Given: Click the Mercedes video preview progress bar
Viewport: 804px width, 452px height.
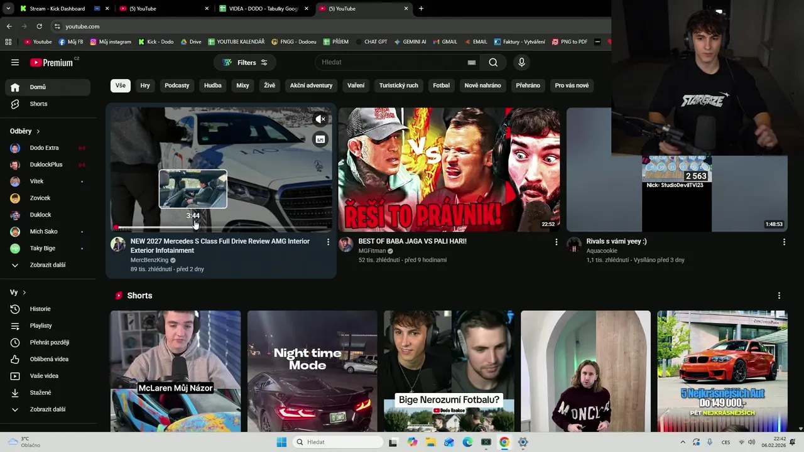Looking at the screenshot, I should pos(221,228).
